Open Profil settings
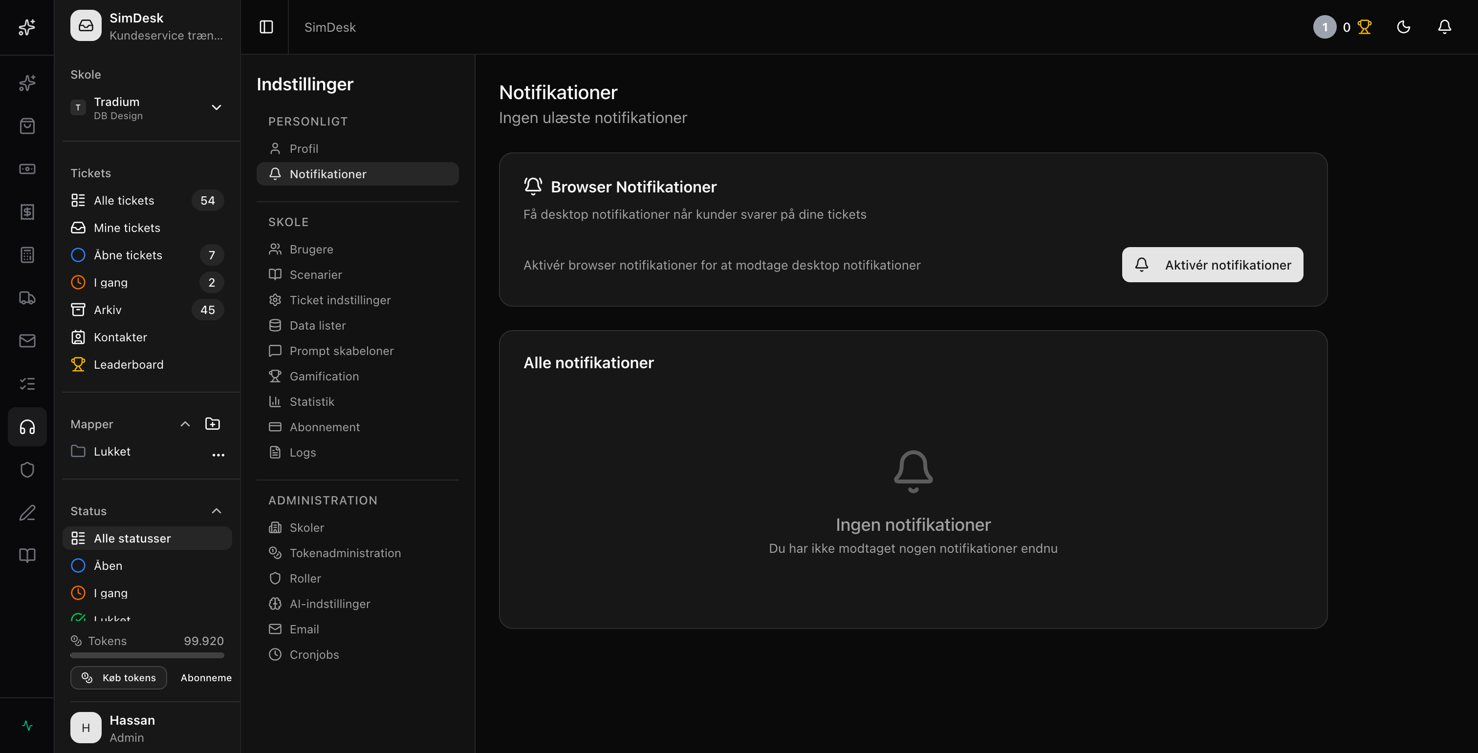 click(357, 149)
